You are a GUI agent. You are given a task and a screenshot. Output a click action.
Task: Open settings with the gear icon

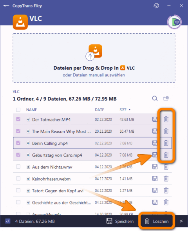156,6
